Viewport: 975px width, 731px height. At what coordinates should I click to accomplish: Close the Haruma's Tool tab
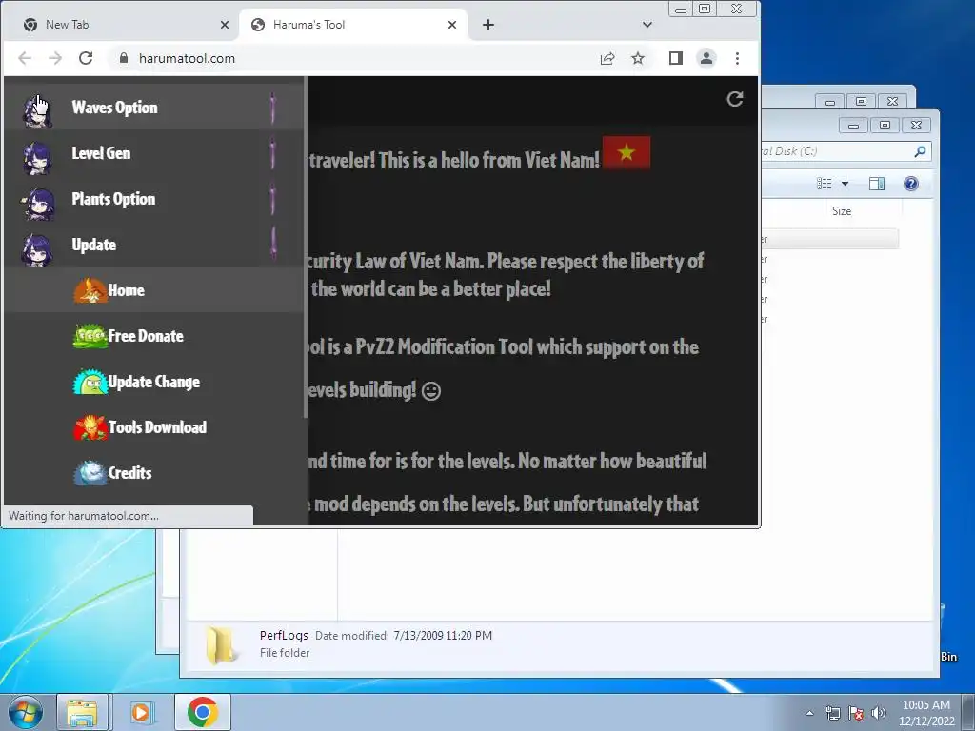[x=452, y=25]
